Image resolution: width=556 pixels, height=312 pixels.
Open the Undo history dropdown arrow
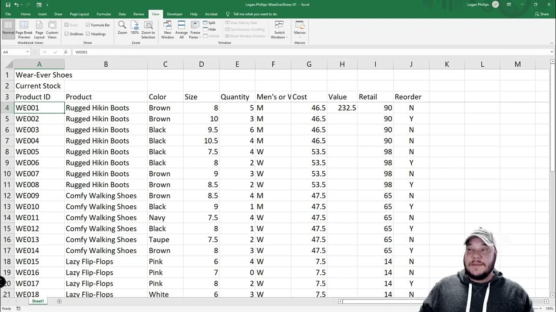point(22,4)
